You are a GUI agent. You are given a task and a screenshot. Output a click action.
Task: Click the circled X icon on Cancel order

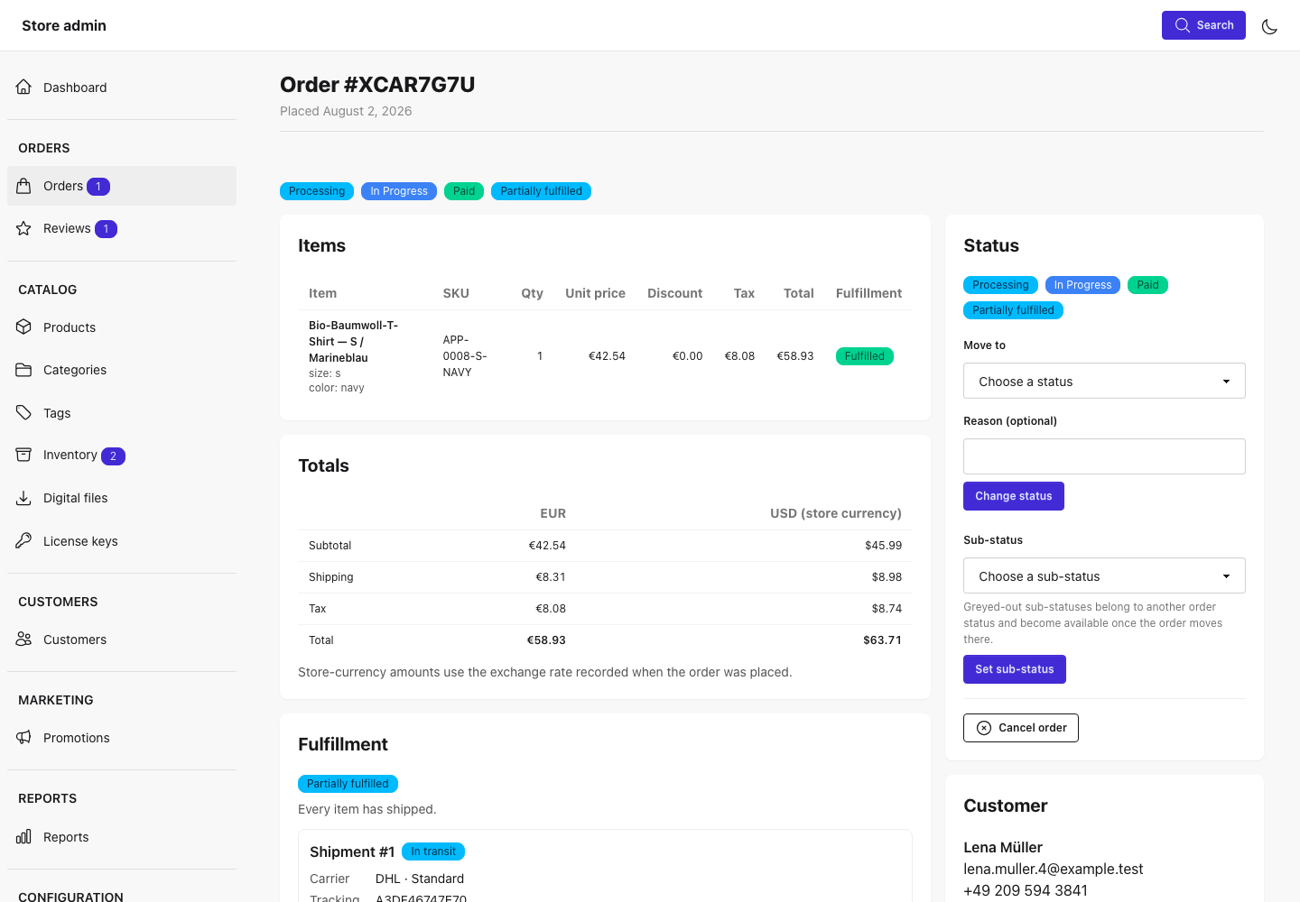click(x=984, y=728)
